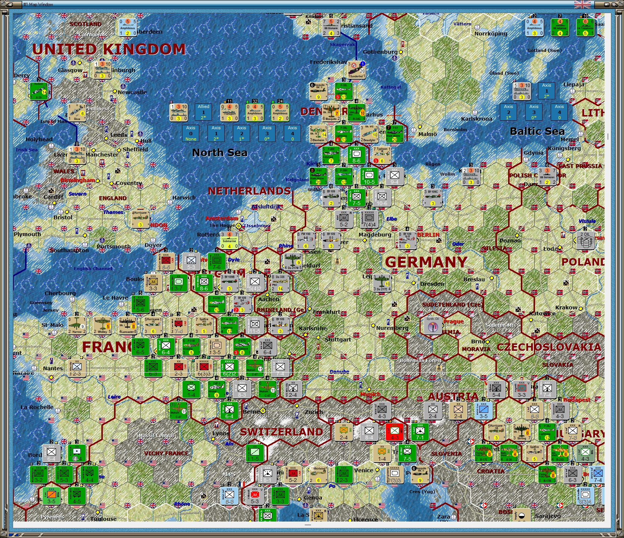Select the I Para 5-3 airborne unit
624x538 pixels.
[x=191, y=262]
